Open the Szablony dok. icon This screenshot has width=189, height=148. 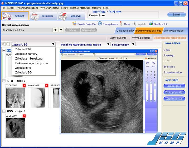pos(151,23)
